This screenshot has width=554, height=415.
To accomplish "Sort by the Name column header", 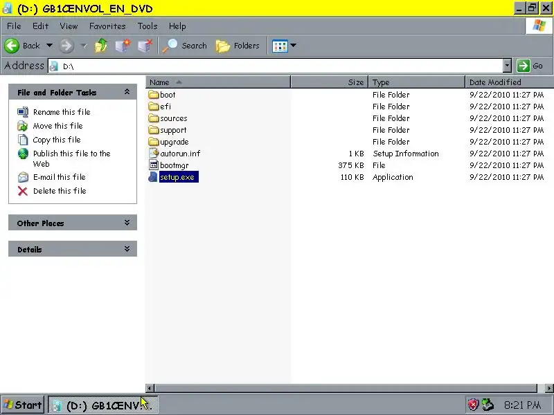I will pyautogui.click(x=218, y=82).
